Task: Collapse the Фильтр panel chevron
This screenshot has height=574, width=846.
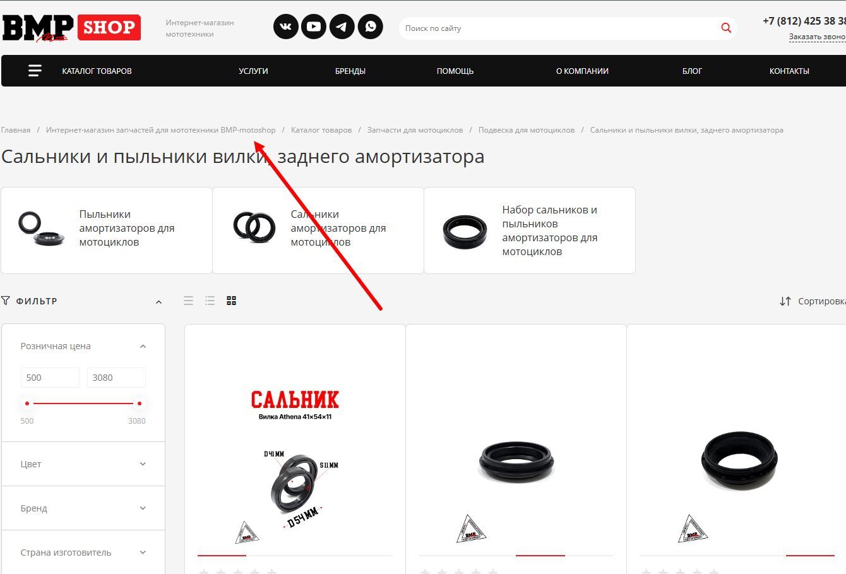Action: tap(158, 302)
